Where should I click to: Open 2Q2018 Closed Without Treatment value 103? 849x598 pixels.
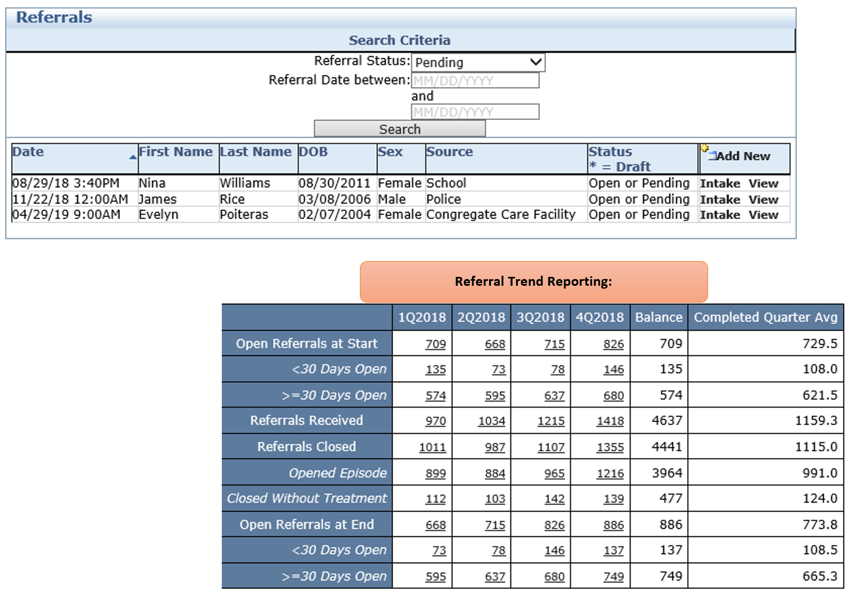pos(495,499)
